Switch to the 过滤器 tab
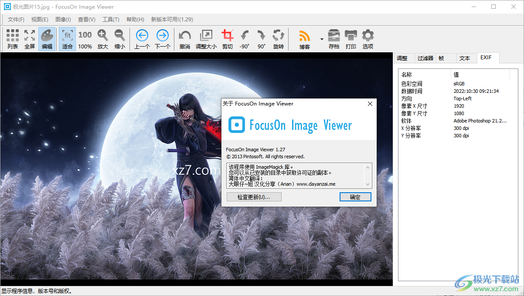 [425, 58]
